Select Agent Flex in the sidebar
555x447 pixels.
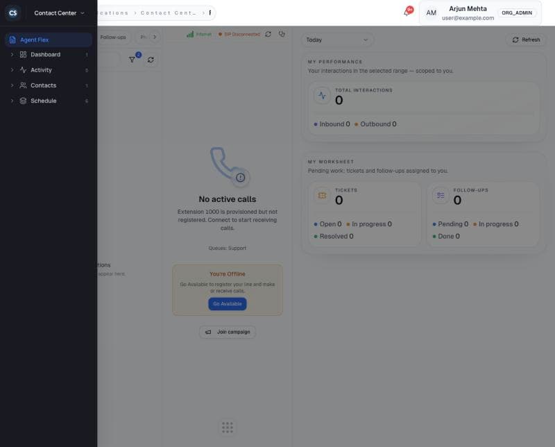[49, 40]
